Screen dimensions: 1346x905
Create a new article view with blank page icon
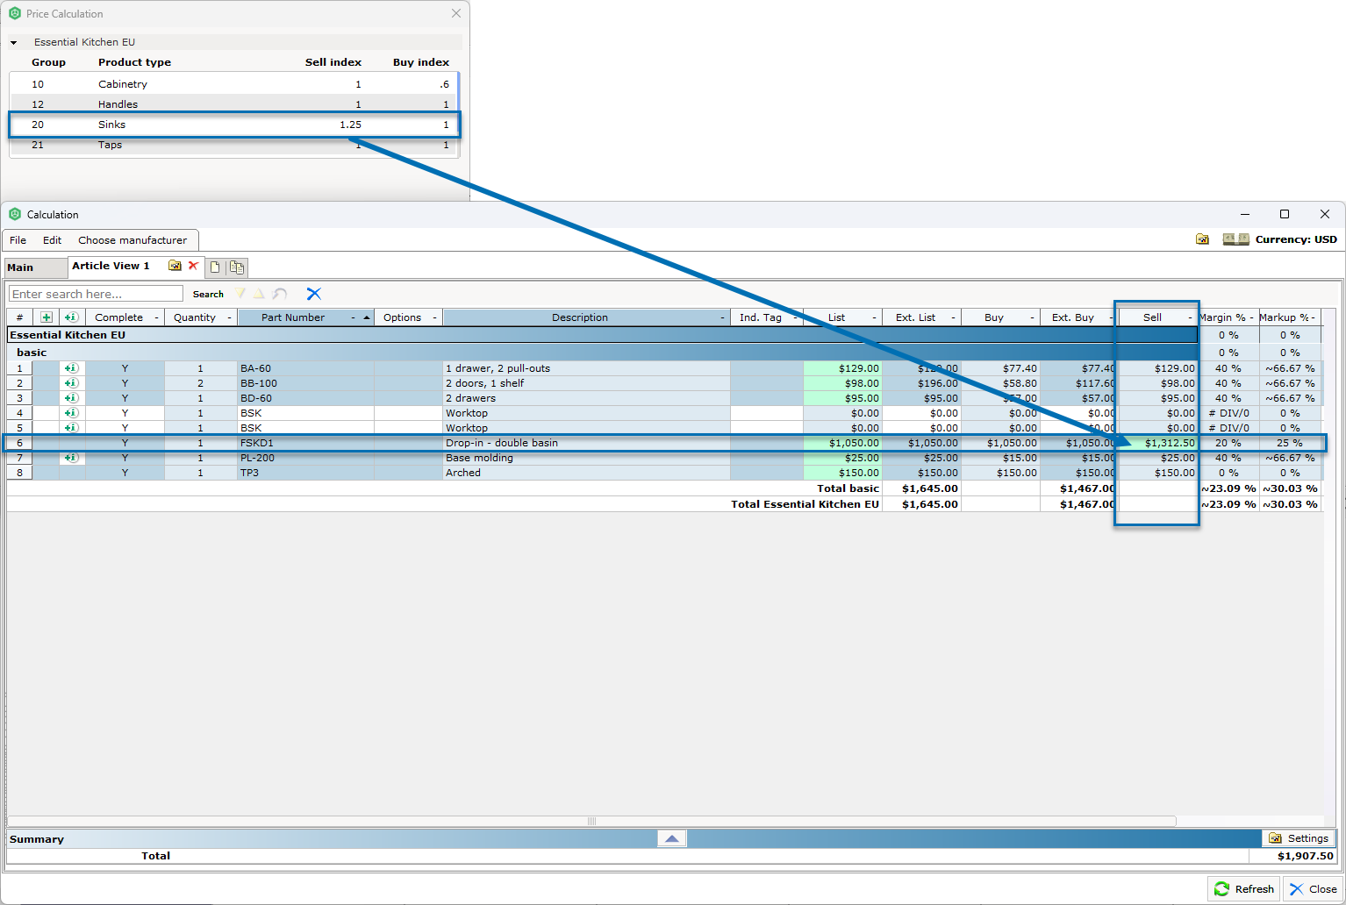tap(215, 267)
